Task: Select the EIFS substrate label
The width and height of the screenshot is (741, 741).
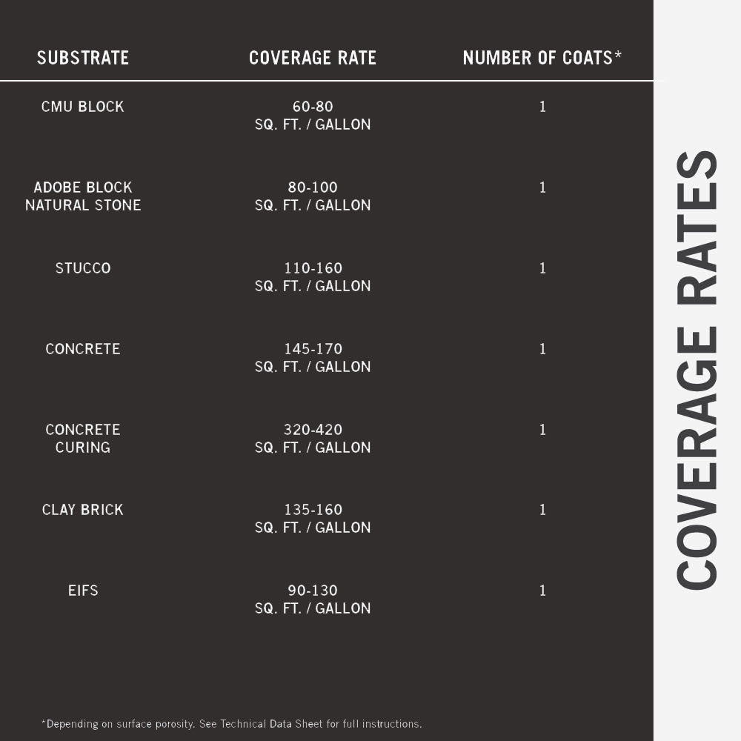Action: pyautogui.click(x=83, y=591)
